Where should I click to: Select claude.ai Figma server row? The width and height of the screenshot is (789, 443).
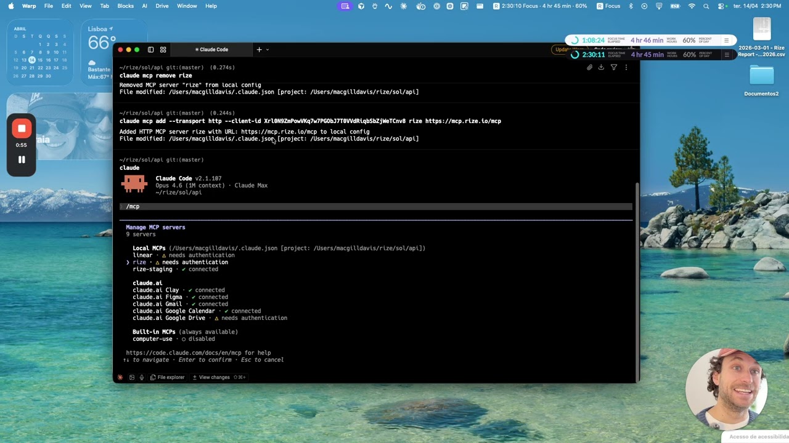click(x=180, y=297)
